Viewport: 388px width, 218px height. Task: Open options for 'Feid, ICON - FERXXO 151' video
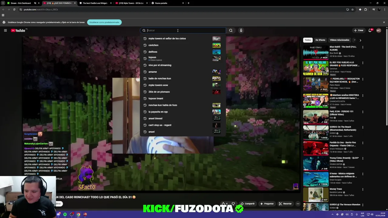(363, 112)
